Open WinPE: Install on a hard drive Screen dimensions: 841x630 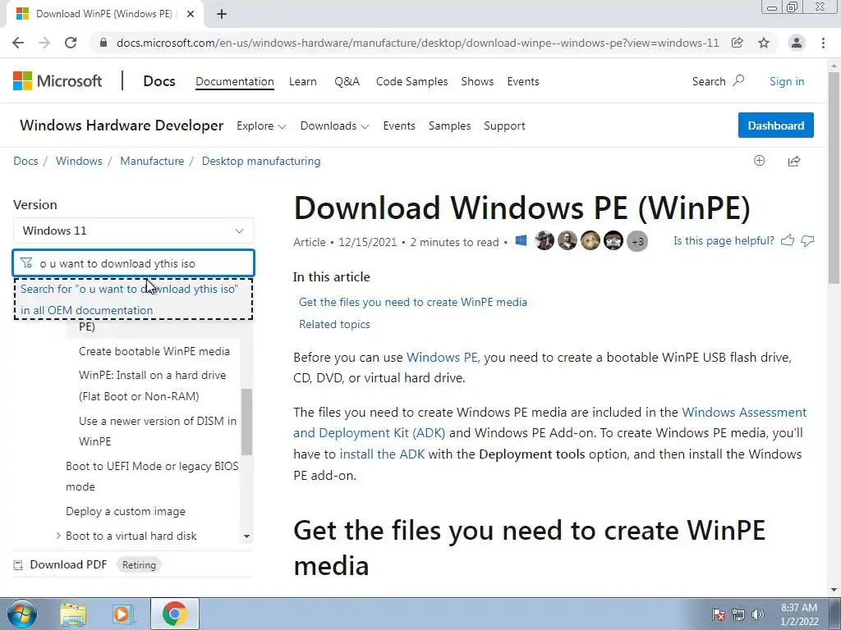(x=152, y=386)
